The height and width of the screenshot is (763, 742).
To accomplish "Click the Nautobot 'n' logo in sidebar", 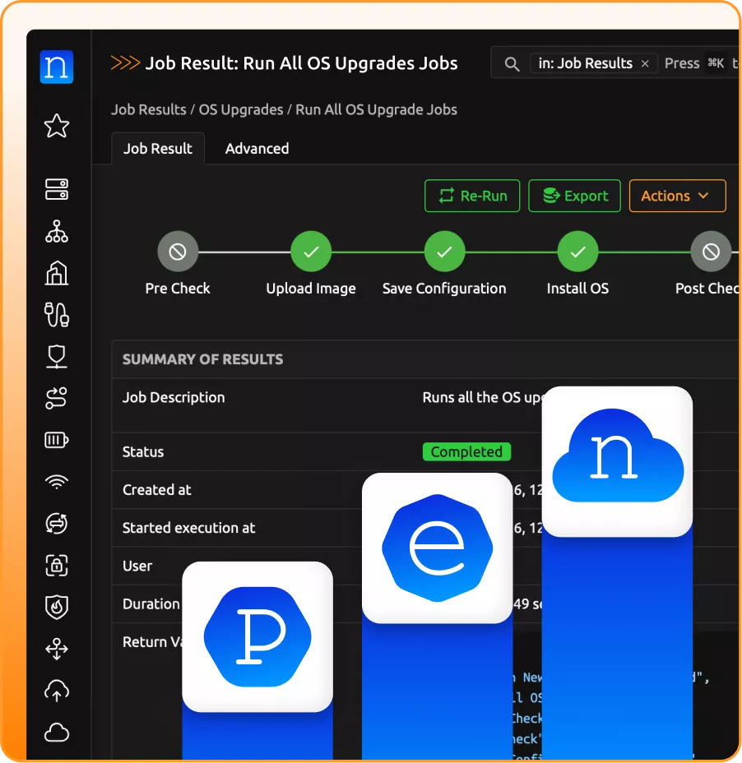I will pyautogui.click(x=57, y=67).
